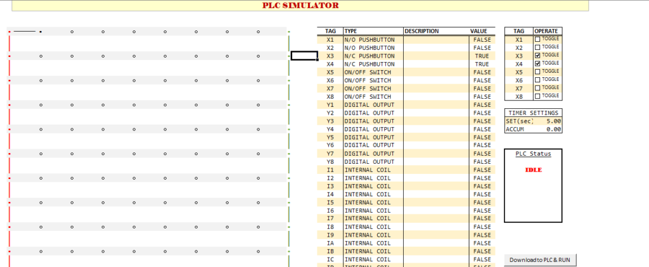Screen dimensions: 649x267
Task: Uncheck the X3 toggle checkbox
Action: tap(538, 56)
